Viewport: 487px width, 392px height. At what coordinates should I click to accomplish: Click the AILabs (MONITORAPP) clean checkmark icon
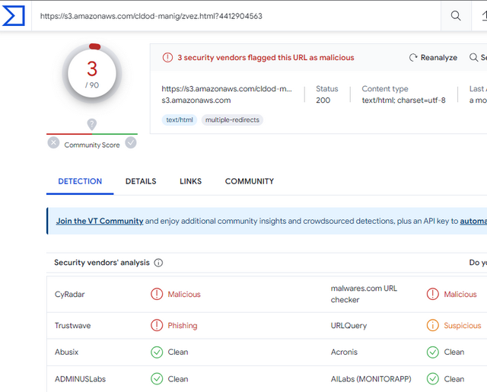point(433,379)
